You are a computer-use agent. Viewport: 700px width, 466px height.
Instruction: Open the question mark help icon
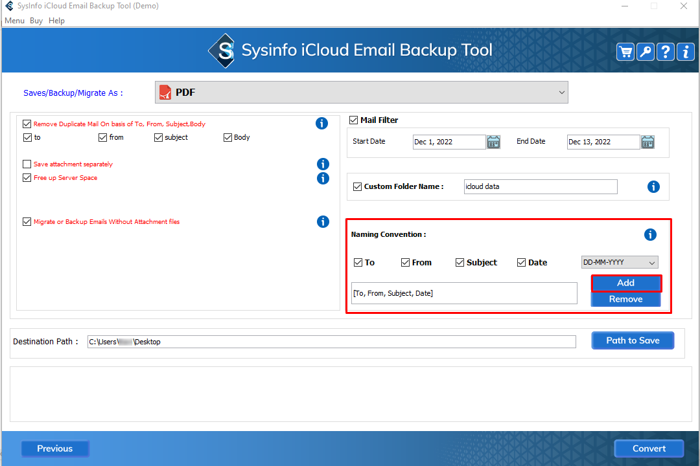coord(665,52)
